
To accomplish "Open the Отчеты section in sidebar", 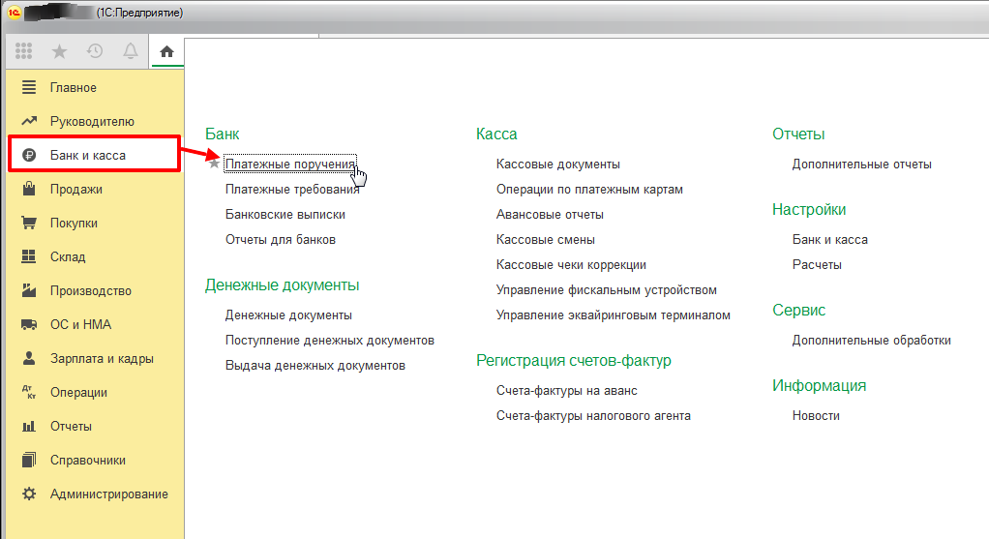I will (71, 426).
